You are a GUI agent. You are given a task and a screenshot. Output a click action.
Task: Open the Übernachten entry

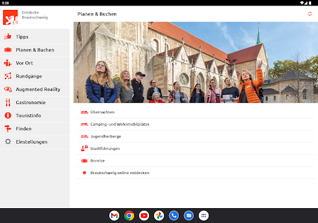(196, 112)
